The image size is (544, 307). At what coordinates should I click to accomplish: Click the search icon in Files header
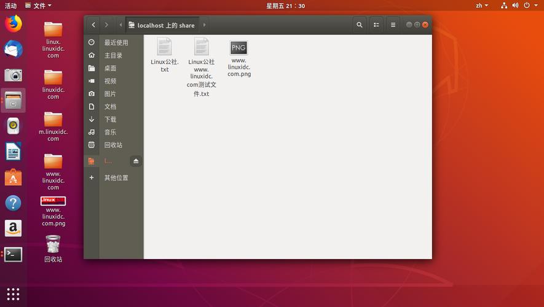[x=360, y=25]
